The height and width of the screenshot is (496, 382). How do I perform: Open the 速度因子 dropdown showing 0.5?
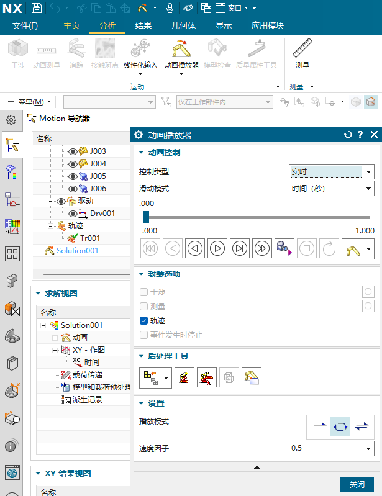tap(331, 448)
